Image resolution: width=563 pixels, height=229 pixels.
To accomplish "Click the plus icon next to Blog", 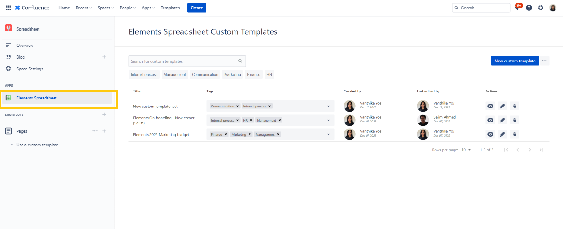I will (x=104, y=57).
